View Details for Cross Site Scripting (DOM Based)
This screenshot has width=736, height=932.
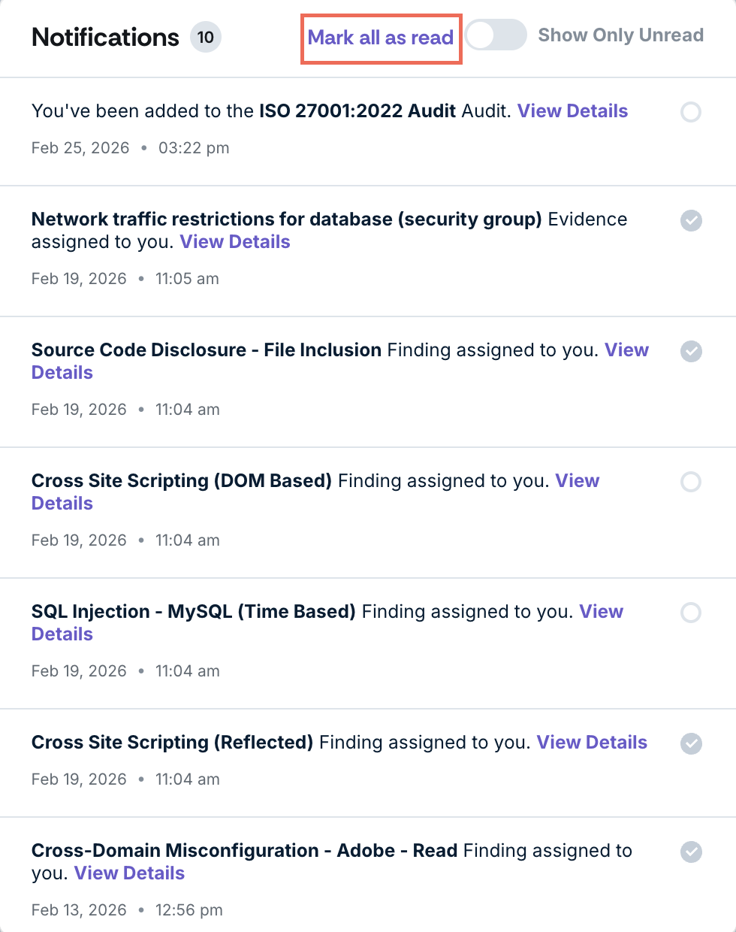coord(62,504)
